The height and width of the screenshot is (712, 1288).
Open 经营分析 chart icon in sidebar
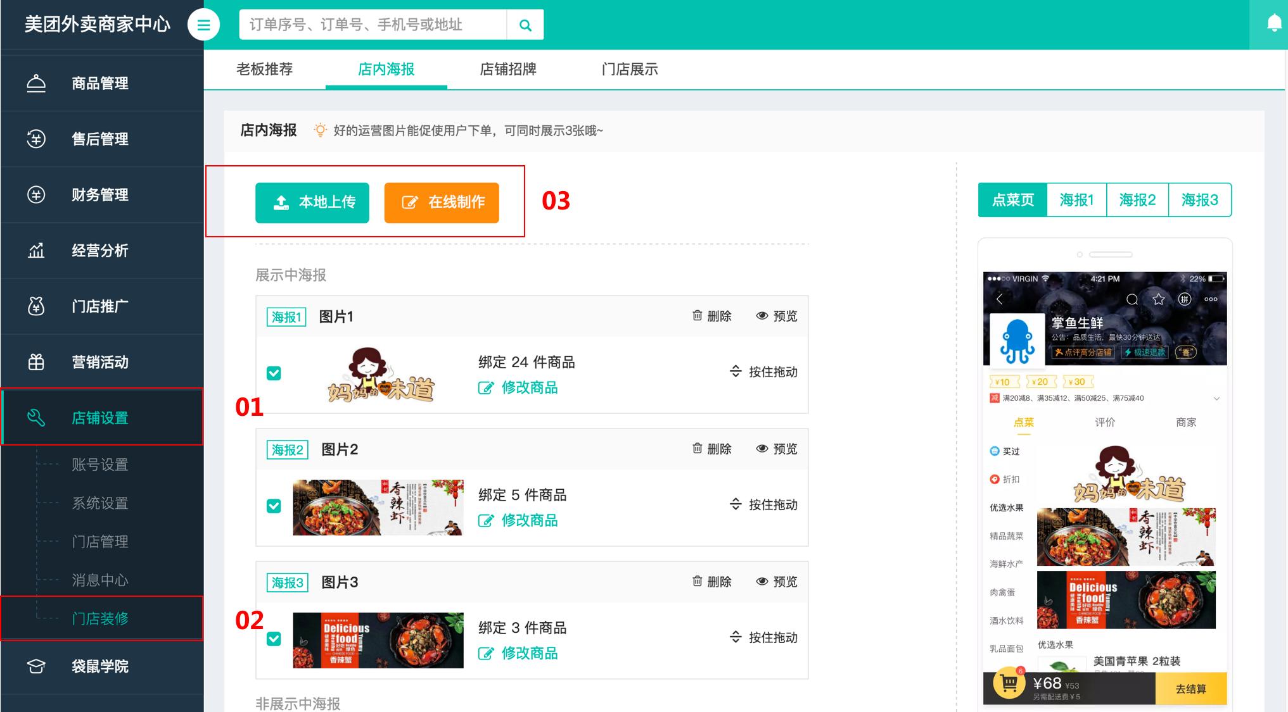(x=36, y=250)
